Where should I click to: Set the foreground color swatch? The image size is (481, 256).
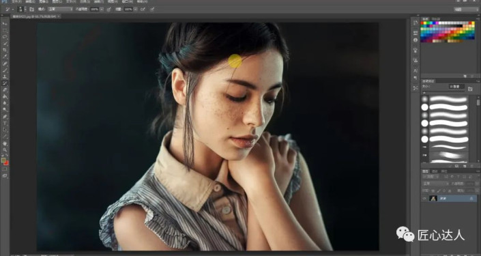click(3, 160)
